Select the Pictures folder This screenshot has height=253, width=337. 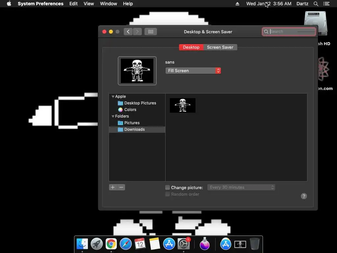[129, 123]
